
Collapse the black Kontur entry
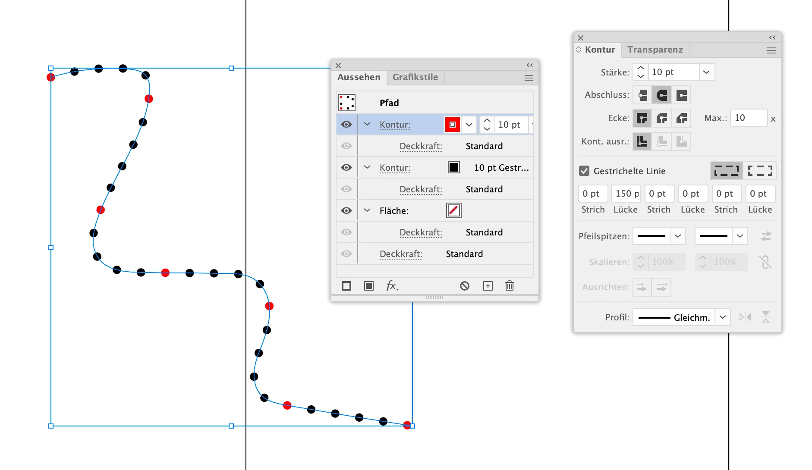pos(367,167)
